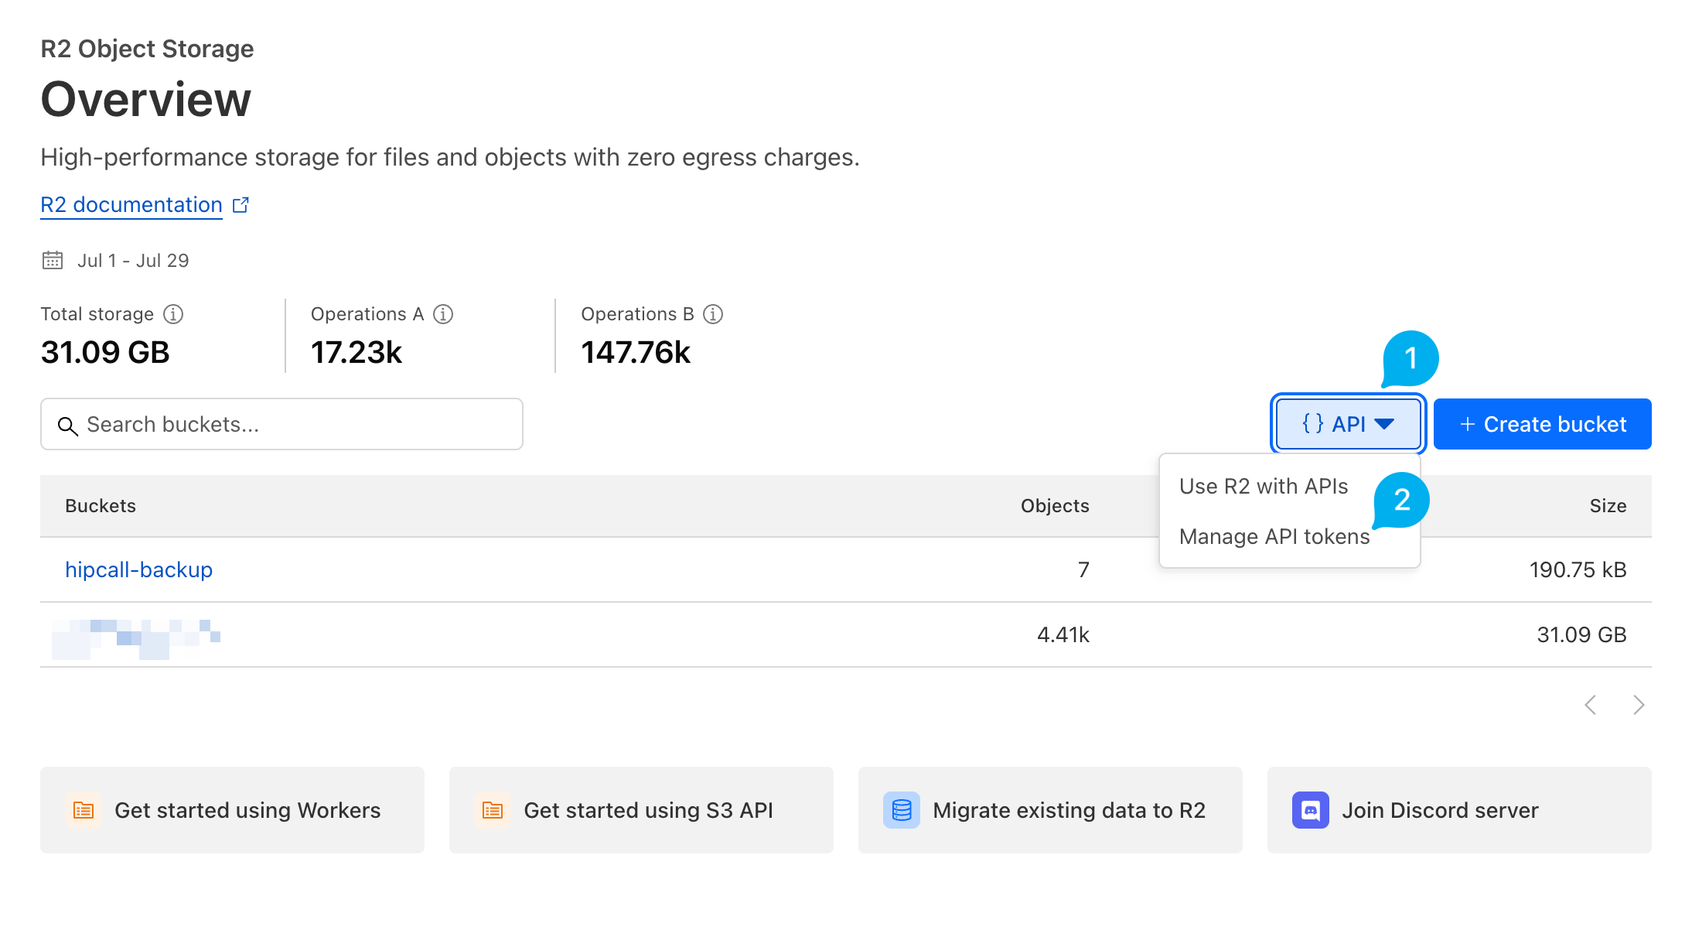Click the R2 Object Storage breadcrumb text
Image resolution: width=1692 pixels, height=930 pixels.
point(147,49)
